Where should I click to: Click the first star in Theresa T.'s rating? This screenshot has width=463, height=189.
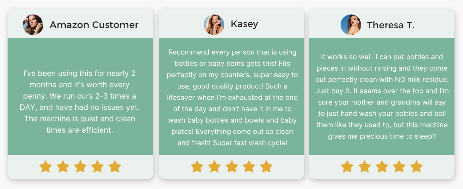click(347, 167)
